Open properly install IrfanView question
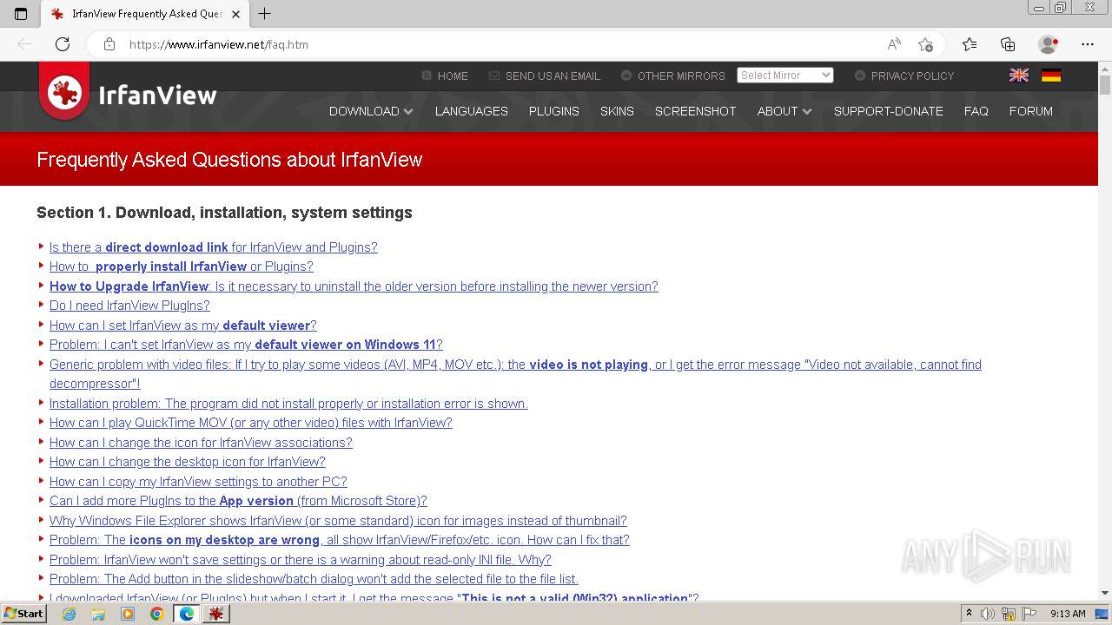This screenshot has width=1112, height=625. point(182,266)
